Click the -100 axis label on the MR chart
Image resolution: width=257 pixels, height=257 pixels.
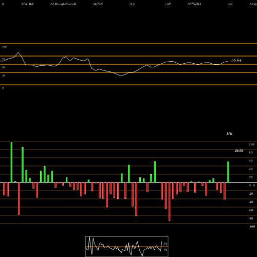point(251,227)
